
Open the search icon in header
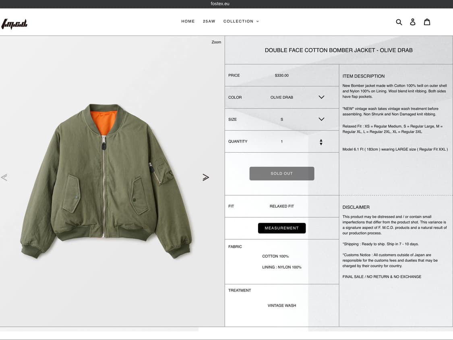pos(399,22)
